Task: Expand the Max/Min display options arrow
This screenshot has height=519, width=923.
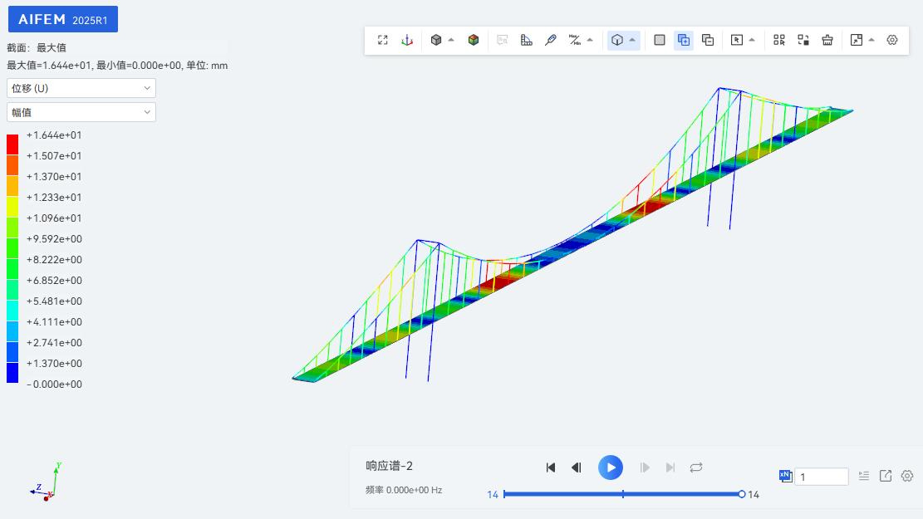Action: point(590,40)
